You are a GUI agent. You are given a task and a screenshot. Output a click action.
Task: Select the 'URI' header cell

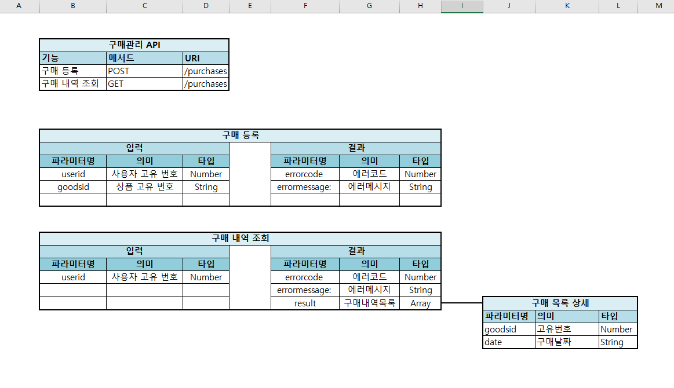(206, 58)
